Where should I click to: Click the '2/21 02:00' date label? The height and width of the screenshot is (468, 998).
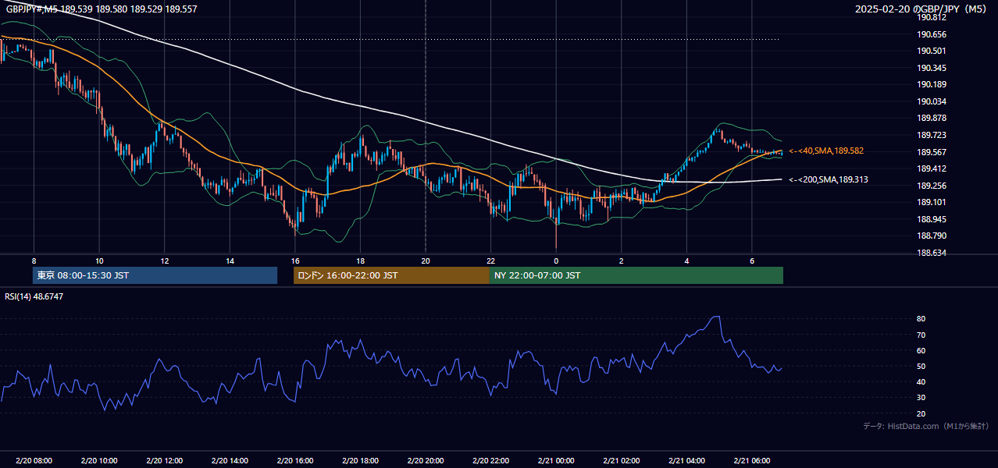[621, 461]
